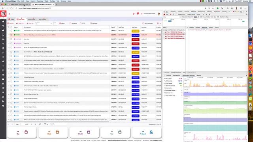253x142 pixels.
Task: Open the pager filter dropdown arrow
Action: click(x=47, y=124)
